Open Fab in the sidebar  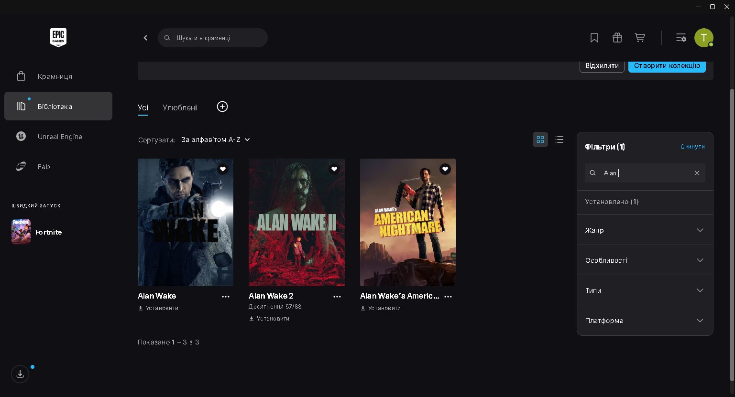click(x=58, y=166)
